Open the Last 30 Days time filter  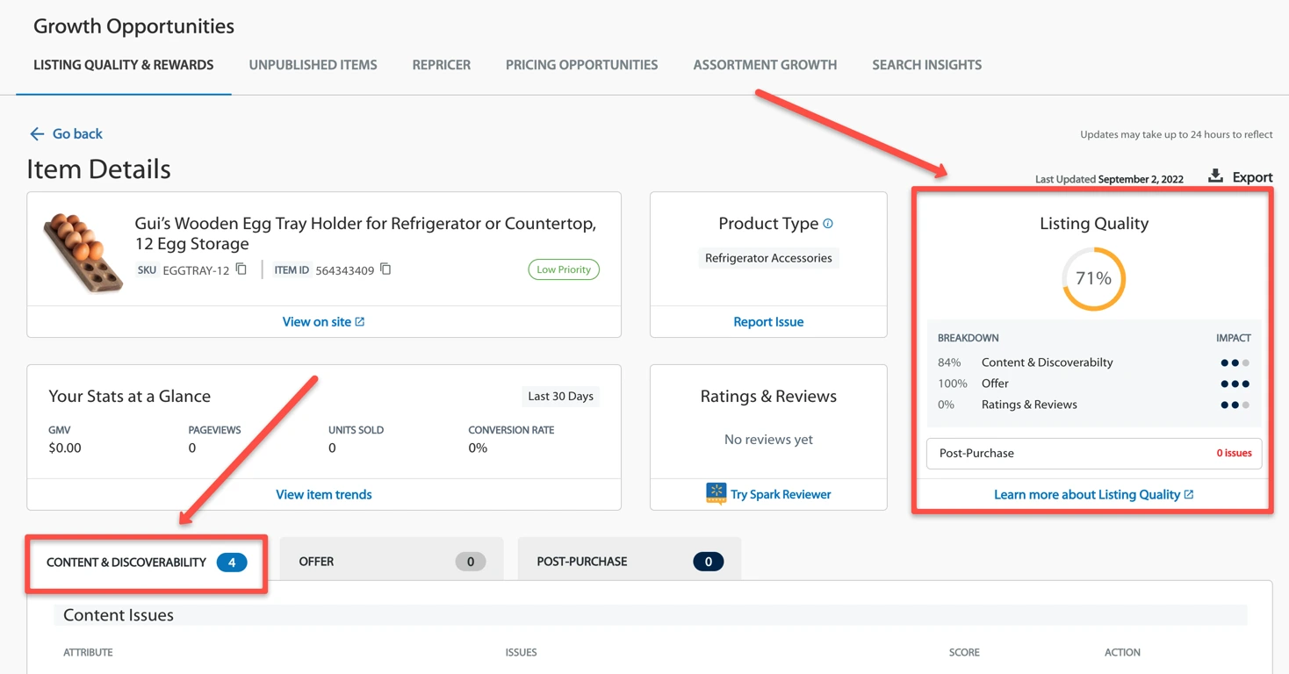point(560,396)
